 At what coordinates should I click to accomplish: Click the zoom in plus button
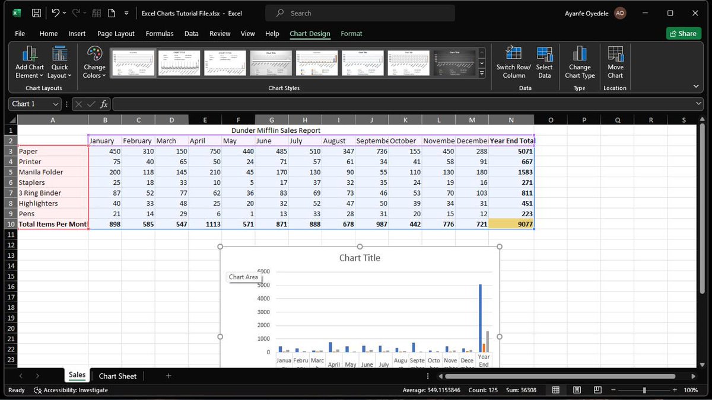coord(674,391)
